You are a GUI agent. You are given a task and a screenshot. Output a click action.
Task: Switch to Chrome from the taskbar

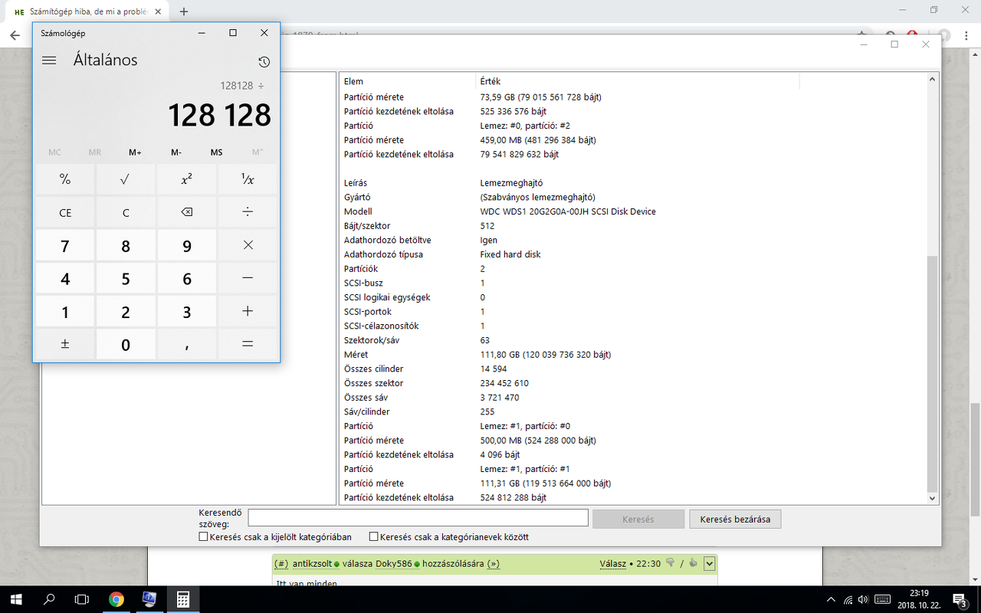tap(116, 599)
